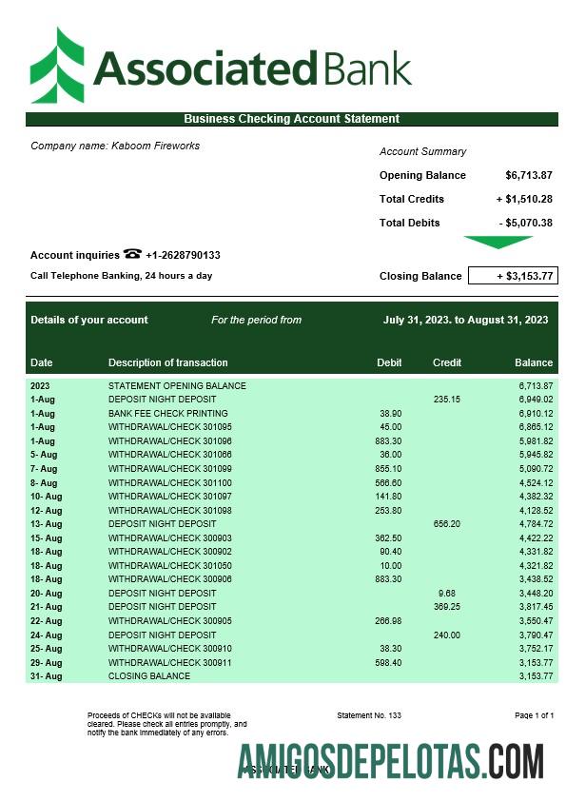The width and height of the screenshot is (566, 801).
Task: Click the Total Debits amount in summary
Action: (x=526, y=223)
